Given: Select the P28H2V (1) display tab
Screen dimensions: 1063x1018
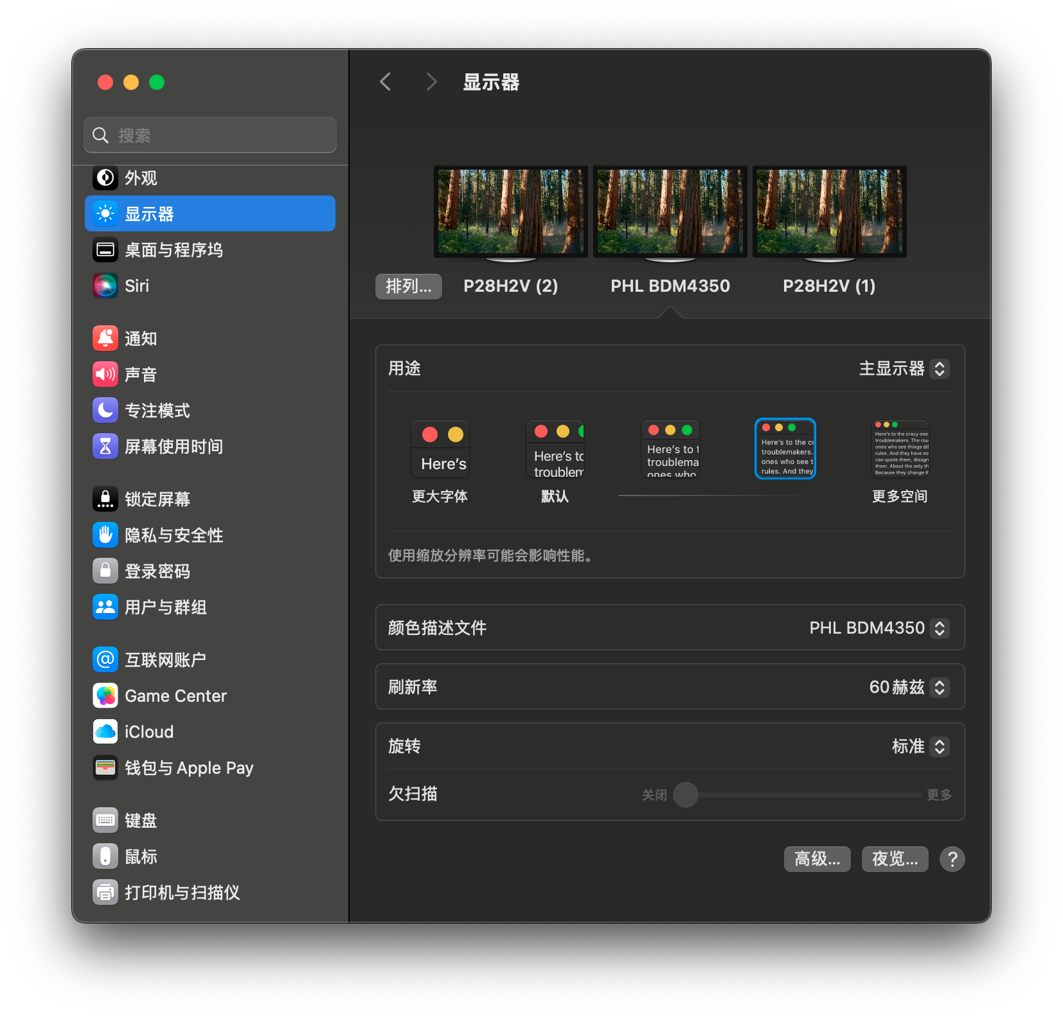Looking at the screenshot, I should [829, 286].
